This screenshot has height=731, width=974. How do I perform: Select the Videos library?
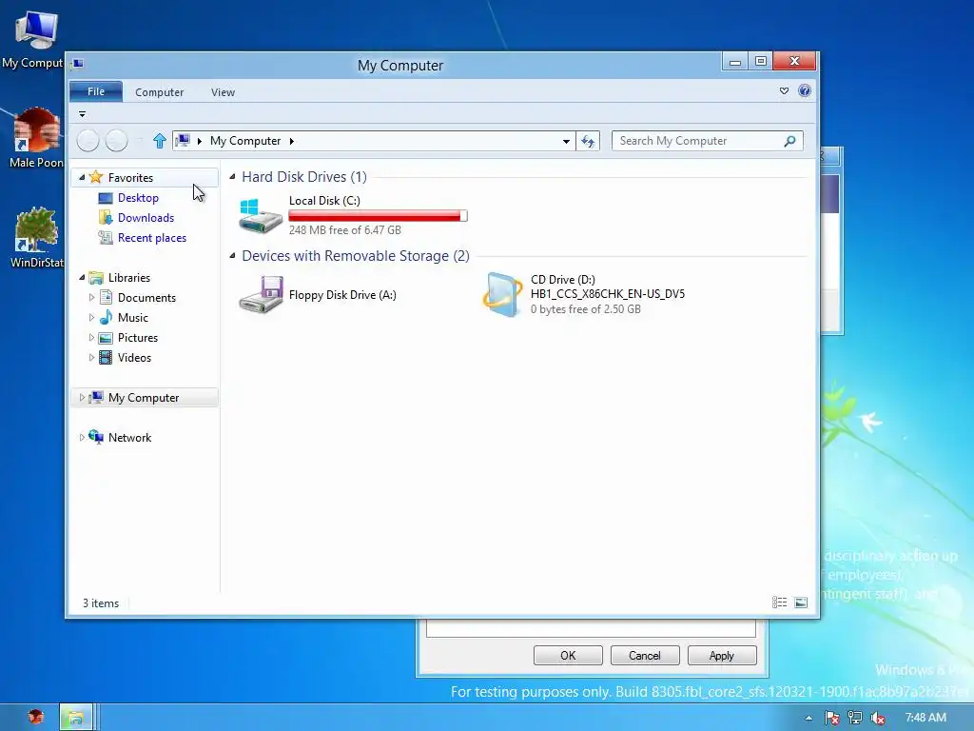pos(134,358)
